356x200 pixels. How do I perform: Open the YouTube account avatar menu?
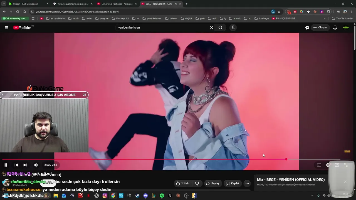coord(346,27)
